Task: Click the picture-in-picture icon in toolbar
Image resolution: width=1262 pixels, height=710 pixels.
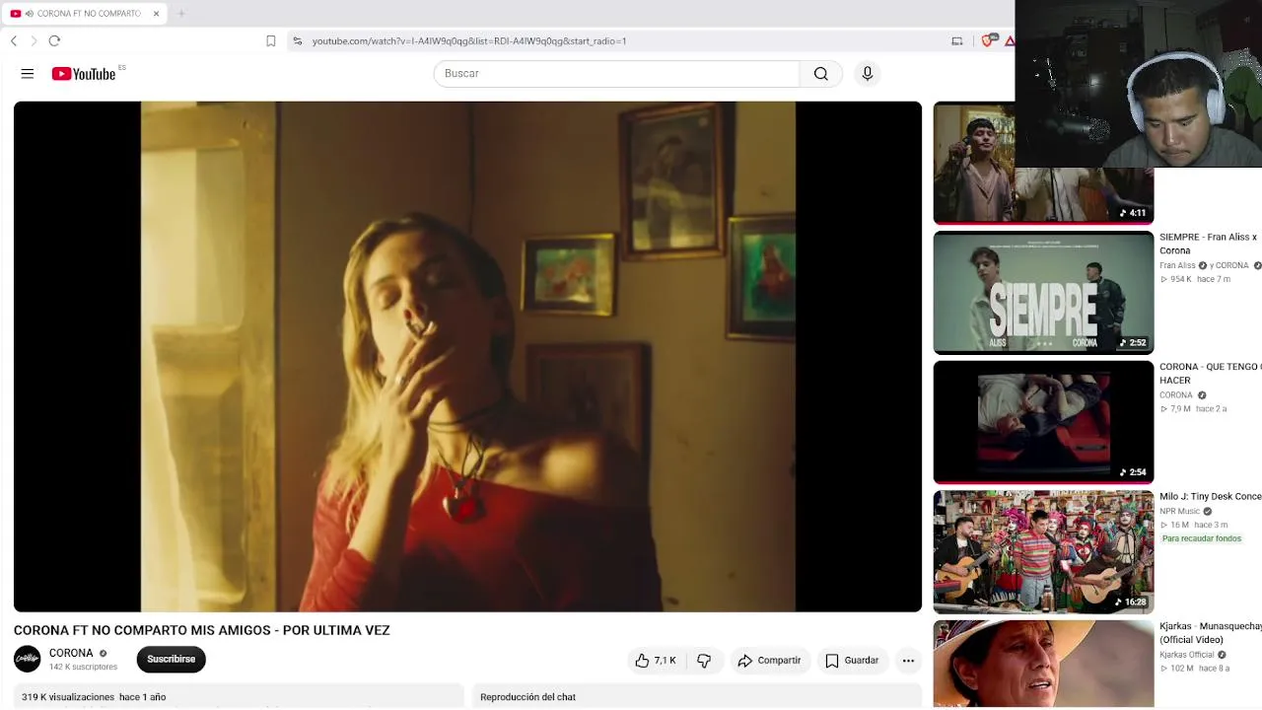Action: [x=956, y=40]
